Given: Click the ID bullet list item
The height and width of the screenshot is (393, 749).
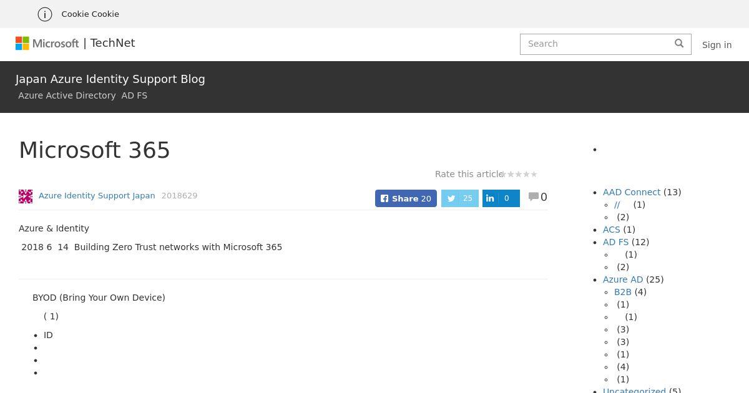Looking at the screenshot, I should coord(48,335).
